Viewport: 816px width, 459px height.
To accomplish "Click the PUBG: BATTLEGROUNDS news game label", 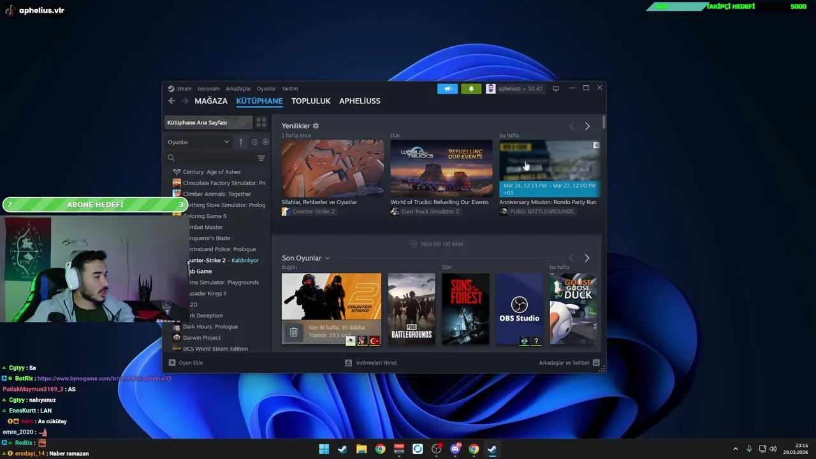I will 542,212.
